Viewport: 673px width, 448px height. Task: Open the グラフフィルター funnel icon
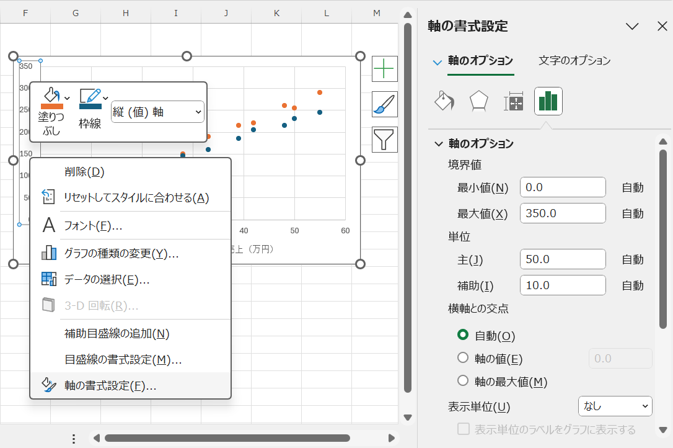[384, 140]
